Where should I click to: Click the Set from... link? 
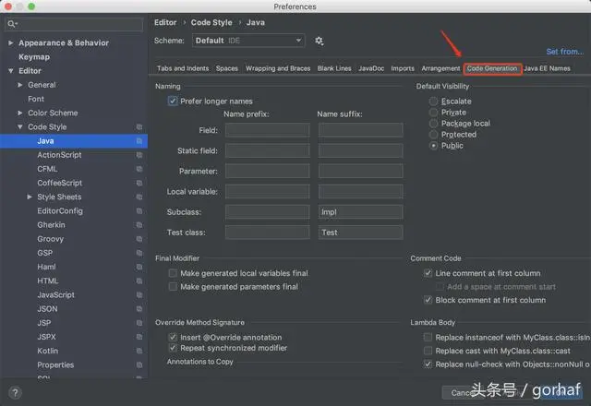[564, 52]
